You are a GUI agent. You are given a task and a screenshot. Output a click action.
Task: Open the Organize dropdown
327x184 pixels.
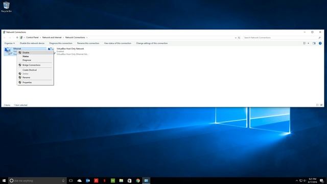click(9, 43)
